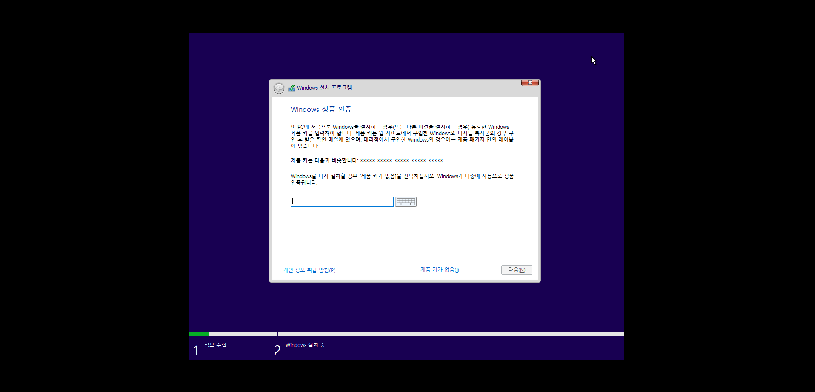
Task: Click the sample key text XXXXX-XXXXX-XXXXX-XXXXX-XXXXX
Action: 401,161
